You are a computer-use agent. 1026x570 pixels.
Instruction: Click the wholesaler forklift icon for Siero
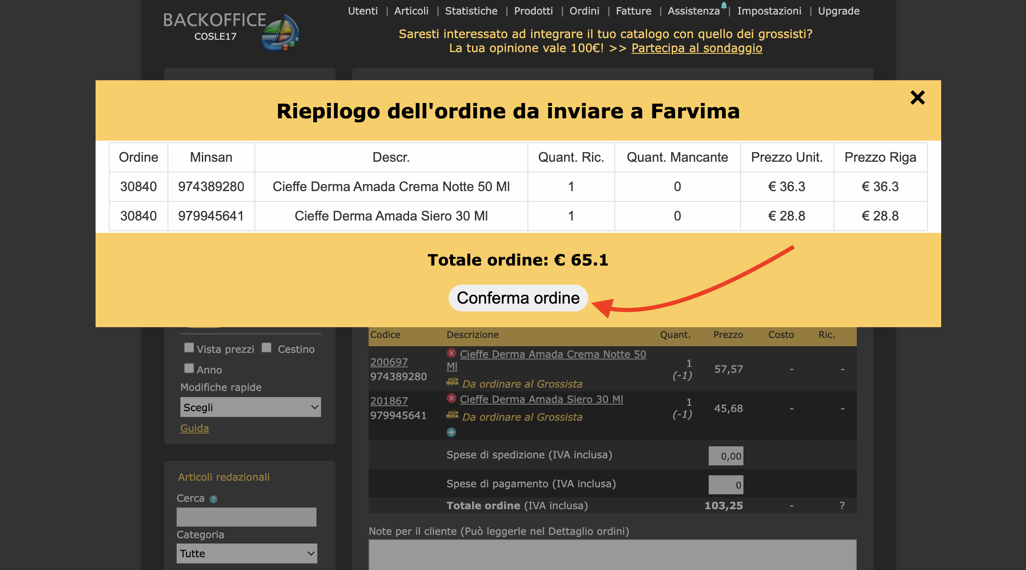click(x=452, y=415)
